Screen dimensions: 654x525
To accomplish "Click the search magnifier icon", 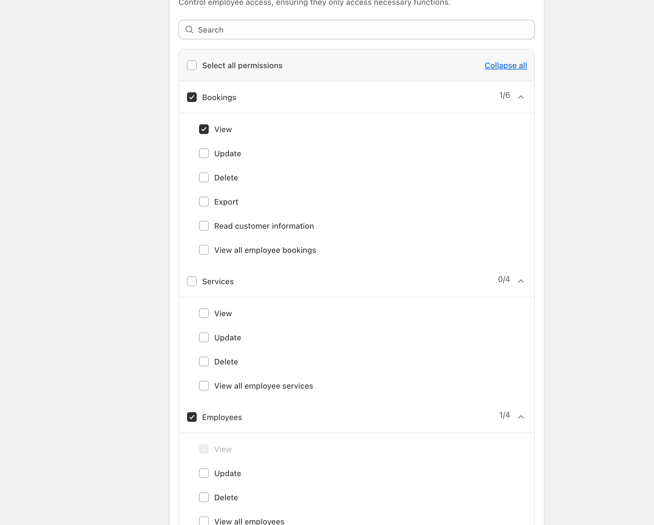I will [189, 30].
